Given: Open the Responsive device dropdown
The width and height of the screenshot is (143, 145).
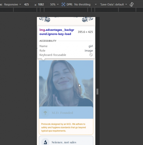Looking at the screenshot, I should pyautogui.click(x=12, y=5).
